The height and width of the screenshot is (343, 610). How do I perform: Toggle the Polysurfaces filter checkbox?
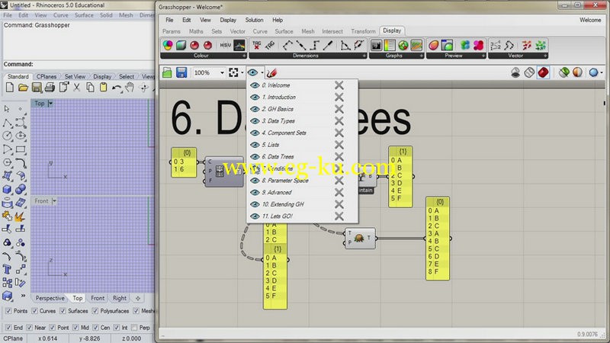[95, 311]
